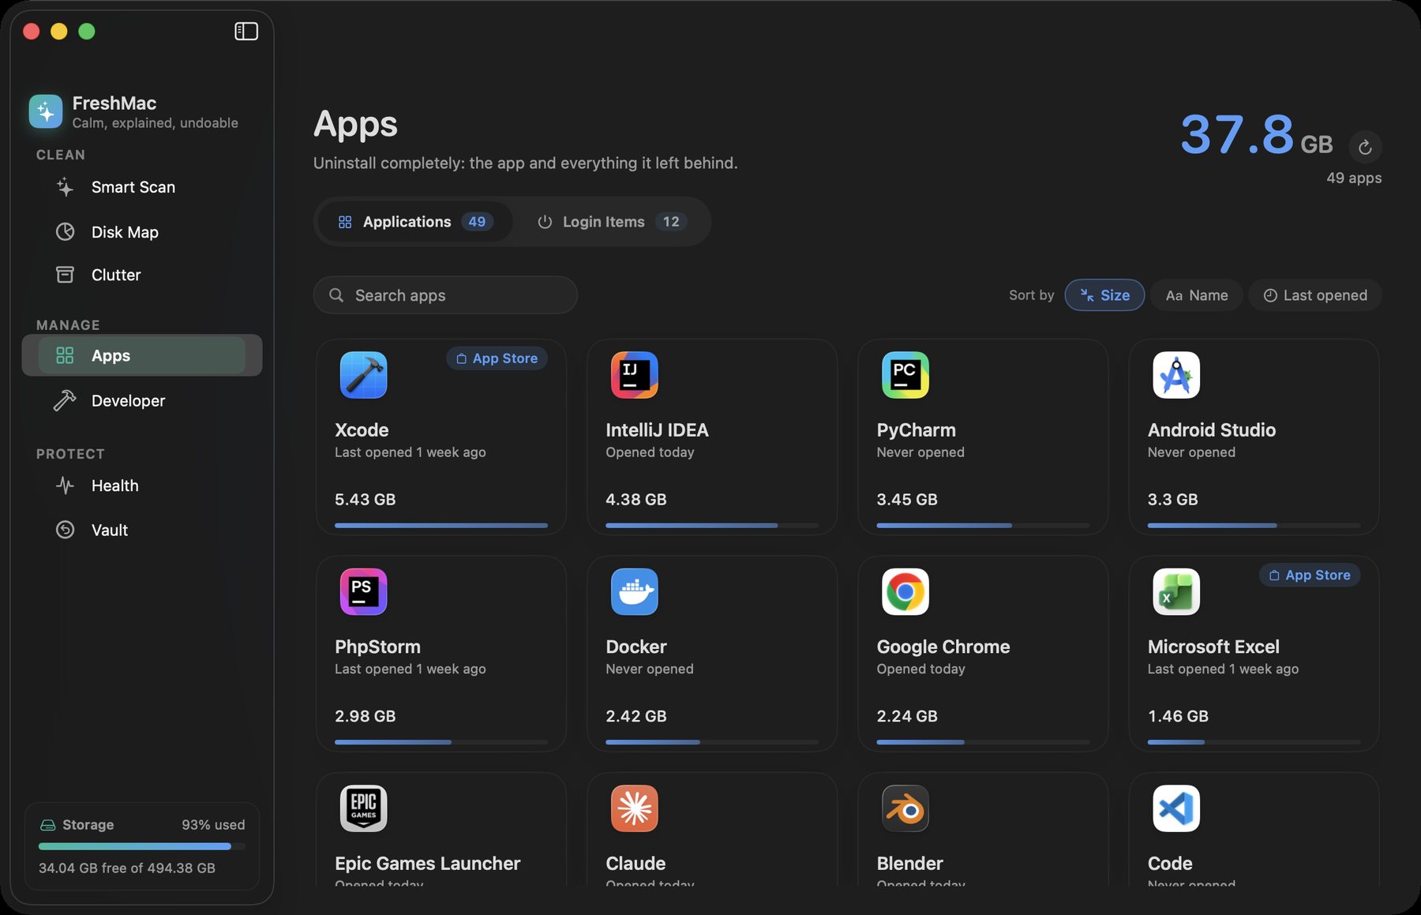1421x915 pixels.
Task: Open Smart Scan in sidebar
Action: pos(142,187)
